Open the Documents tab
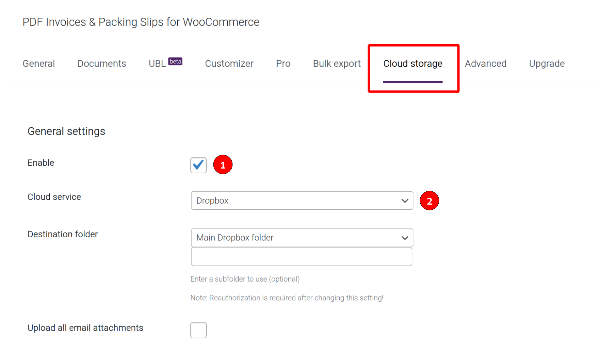The height and width of the screenshot is (349, 600). pyautogui.click(x=101, y=63)
